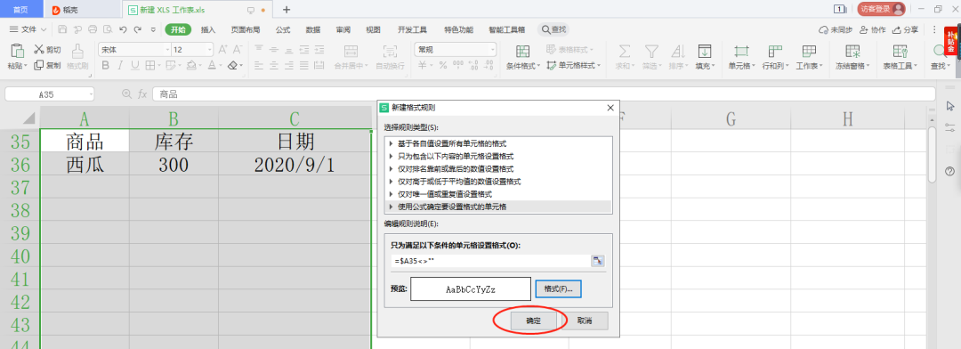Toggle italic formatting I button
This screenshot has width=961, height=349.
tap(119, 65)
